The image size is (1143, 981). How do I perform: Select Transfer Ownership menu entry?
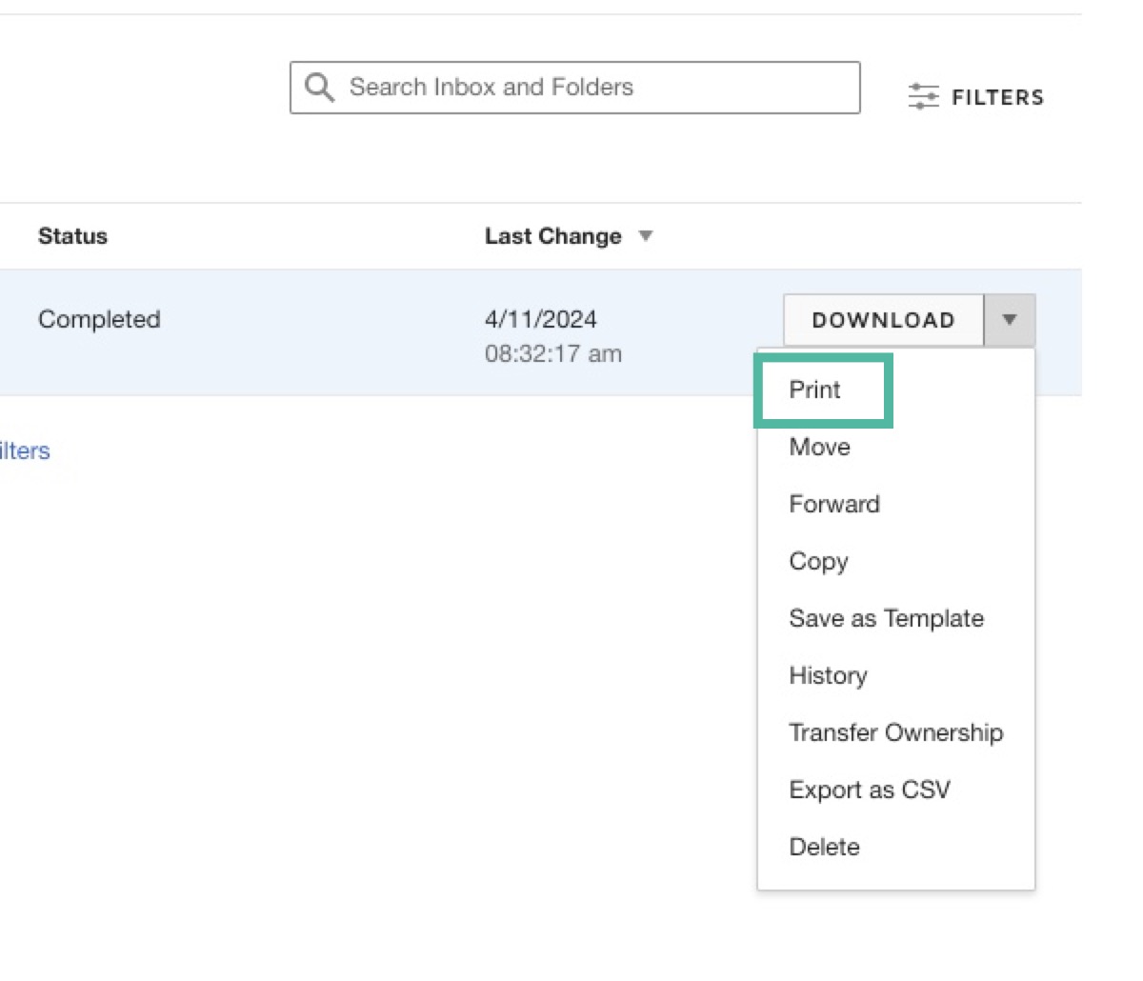click(895, 732)
